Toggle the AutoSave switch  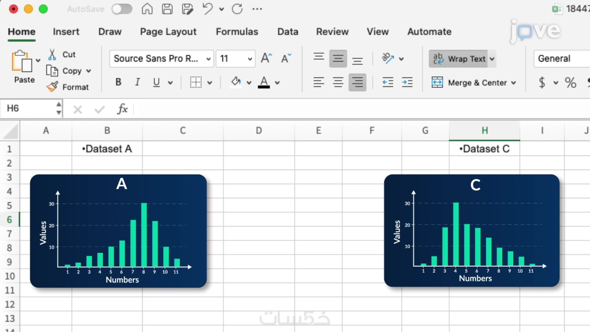click(122, 9)
